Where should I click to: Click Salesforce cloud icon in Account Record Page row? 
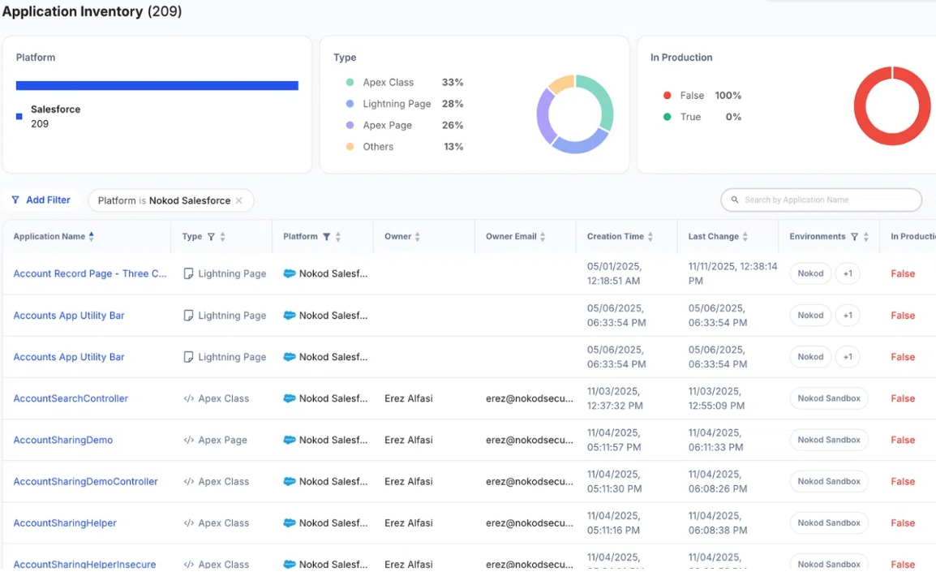290,273
